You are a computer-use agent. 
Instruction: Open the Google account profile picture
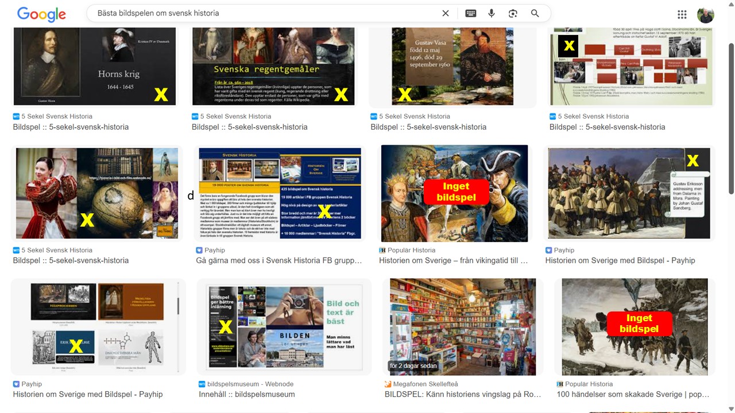coord(706,14)
